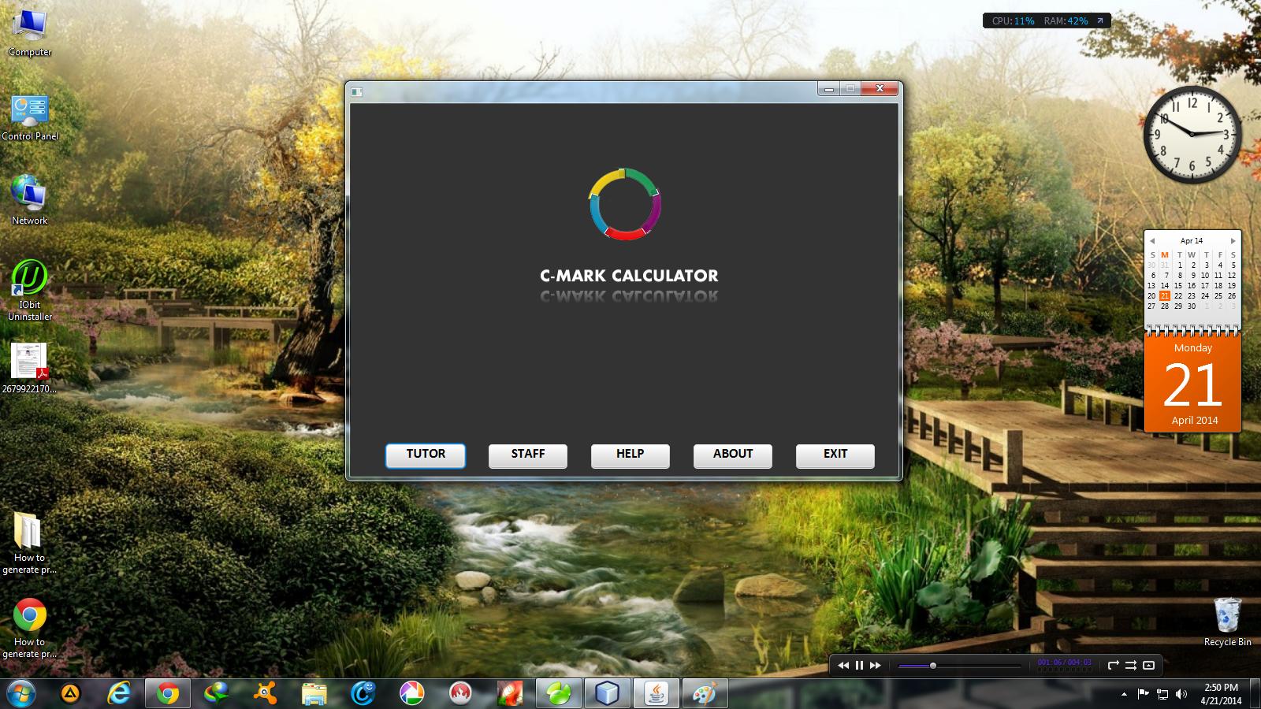
Task: Click the C-Mark Calculator logo ring
Action: tap(625, 204)
